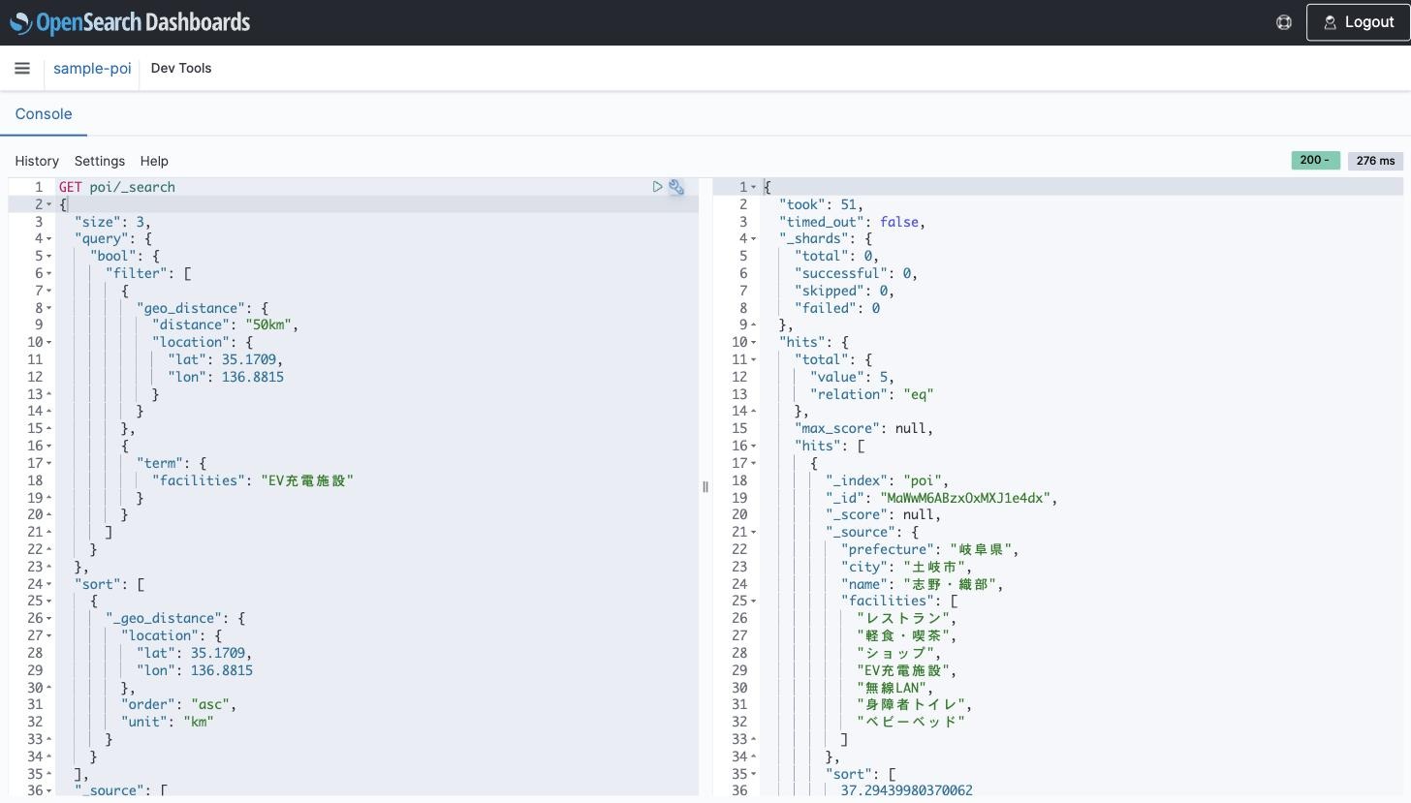Click the "size": 3 line
Image resolution: width=1411 pixels, height=803 pixels.
point(112,222)
